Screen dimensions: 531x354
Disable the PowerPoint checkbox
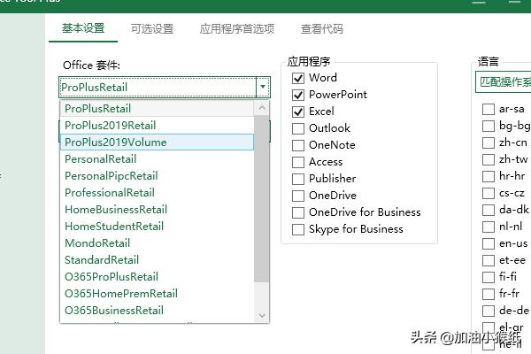[298, 95]
